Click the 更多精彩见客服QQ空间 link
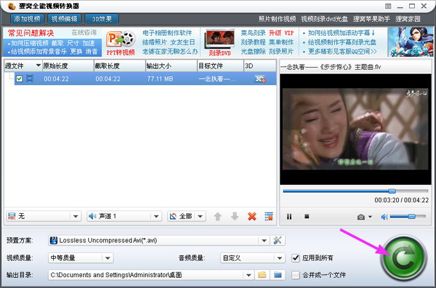Screen dimensions: 436x288 [x=342, y=51]
